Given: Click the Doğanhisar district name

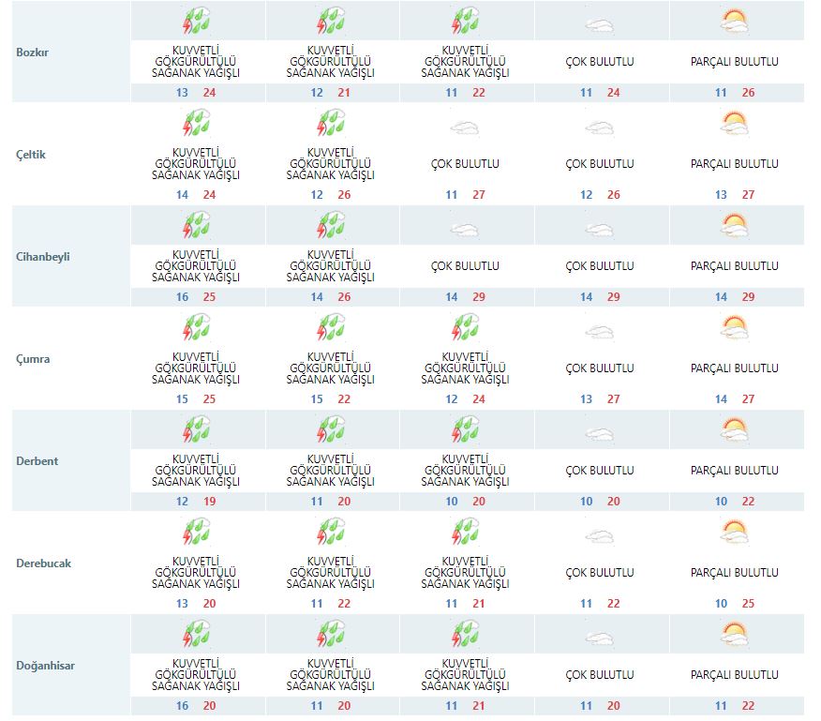Looking at the screenshot, I should (x=45, y=666).
